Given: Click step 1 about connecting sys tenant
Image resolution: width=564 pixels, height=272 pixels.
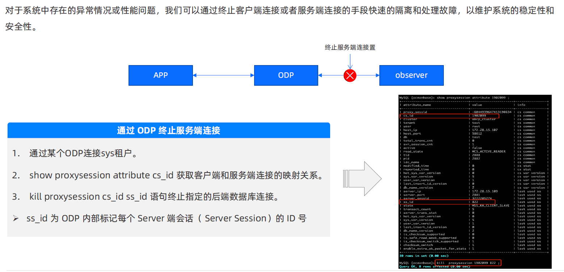Looking at the screenshot, I should tap(75, 153).
